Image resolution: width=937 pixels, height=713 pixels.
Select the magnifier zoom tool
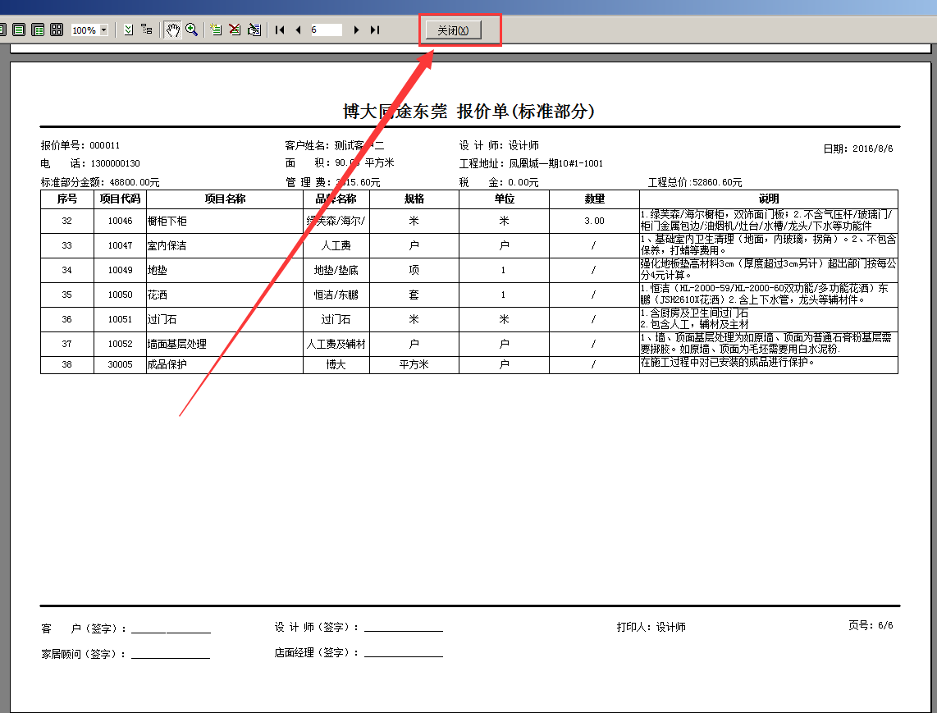click(x=191, y=30)
